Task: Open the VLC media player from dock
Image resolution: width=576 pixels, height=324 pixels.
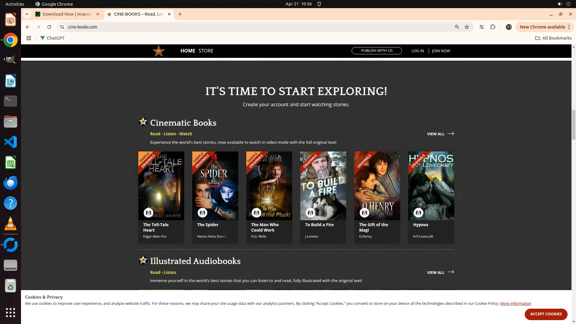Action: click(10, 224)
